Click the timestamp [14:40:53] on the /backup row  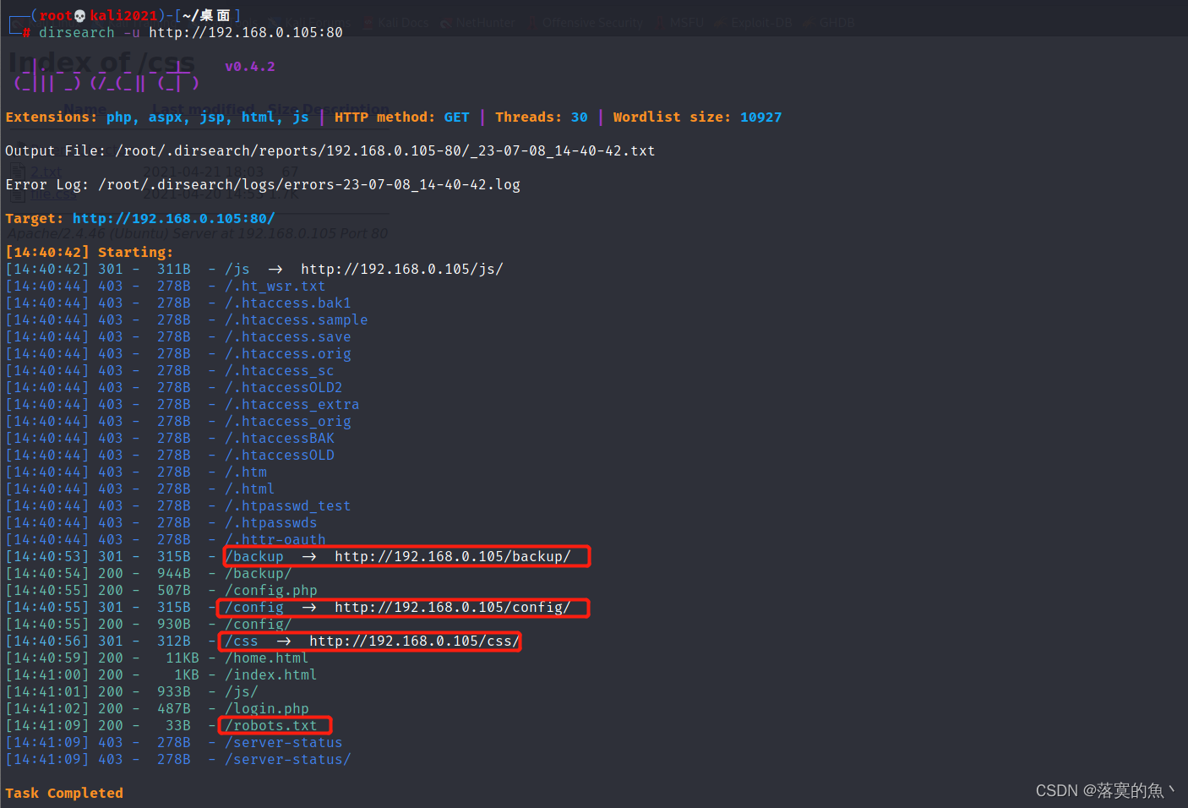[47, 556]
